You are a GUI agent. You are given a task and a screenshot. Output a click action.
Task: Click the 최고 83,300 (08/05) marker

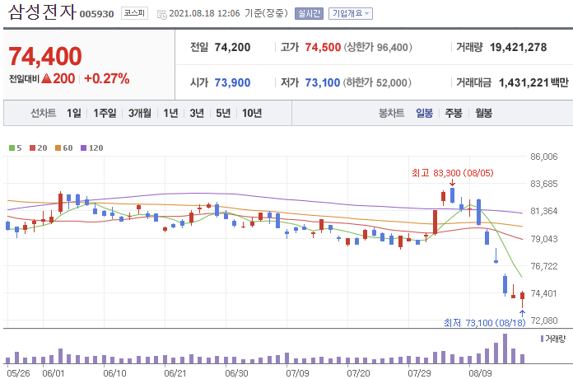click(x=453, y=173)
